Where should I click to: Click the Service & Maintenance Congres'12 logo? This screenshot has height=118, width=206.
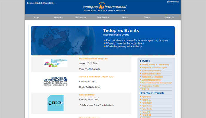point(55,81)
